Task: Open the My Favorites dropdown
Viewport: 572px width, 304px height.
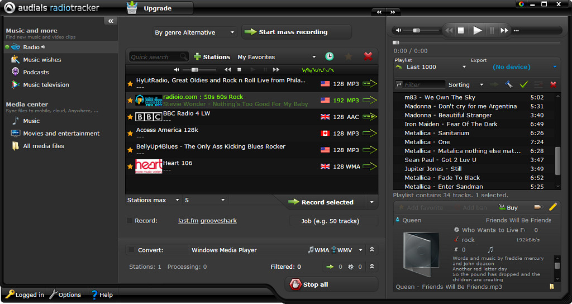Action: coord(277,57)
